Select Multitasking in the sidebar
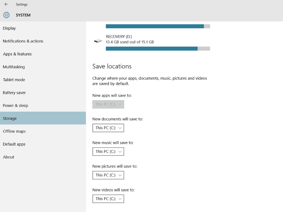The width and height of the screenshot is (283, 212). [43, 67]
